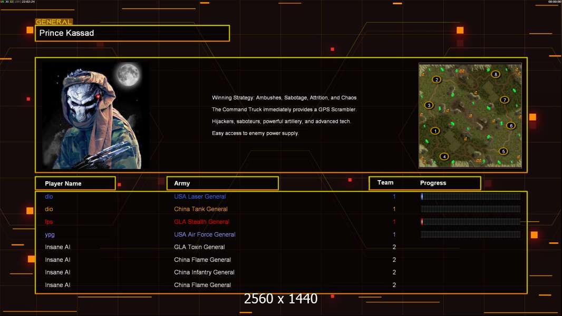Image resolution: width=562 pixels, height=316 pixels.
Task: Click loading progress bar for GLA Stealth General
Action: pos(471,222)
